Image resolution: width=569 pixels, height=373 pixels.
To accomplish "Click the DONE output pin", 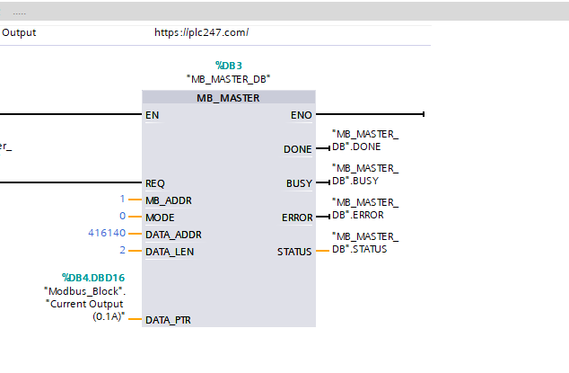I will tap(298, 149).
